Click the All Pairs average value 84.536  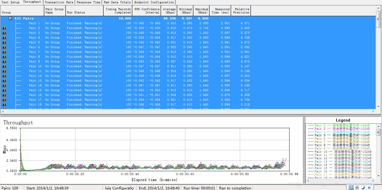coord(170,19)
